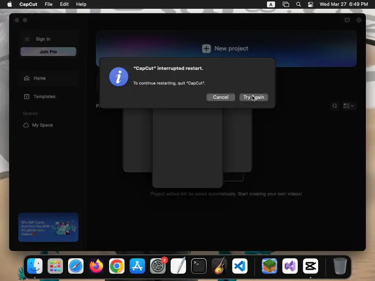Open the Trash from the Dock

point(340,266)
